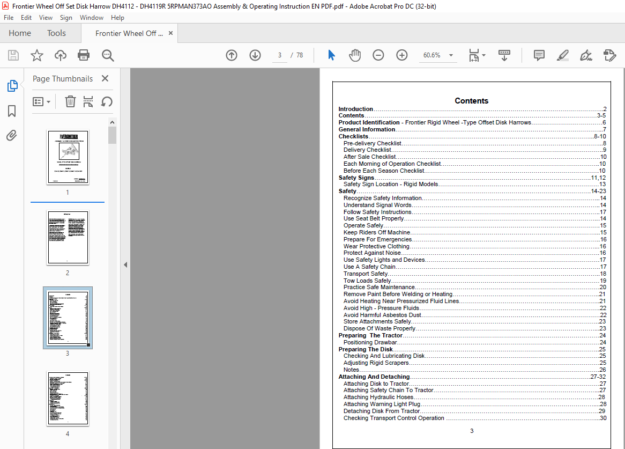625x449 pixels.
Task: Open the Window menu
Action: pyautogui.click(x=91, y=18)
